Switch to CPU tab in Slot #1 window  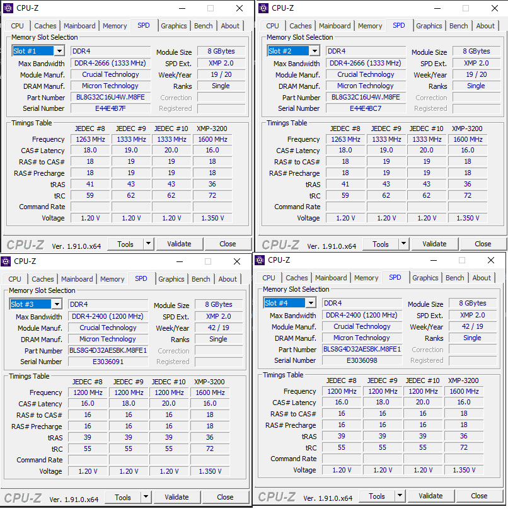coord(17,26)
